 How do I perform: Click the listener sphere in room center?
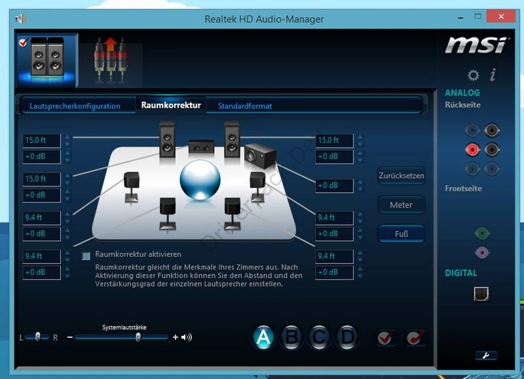(x=200, y=180)
